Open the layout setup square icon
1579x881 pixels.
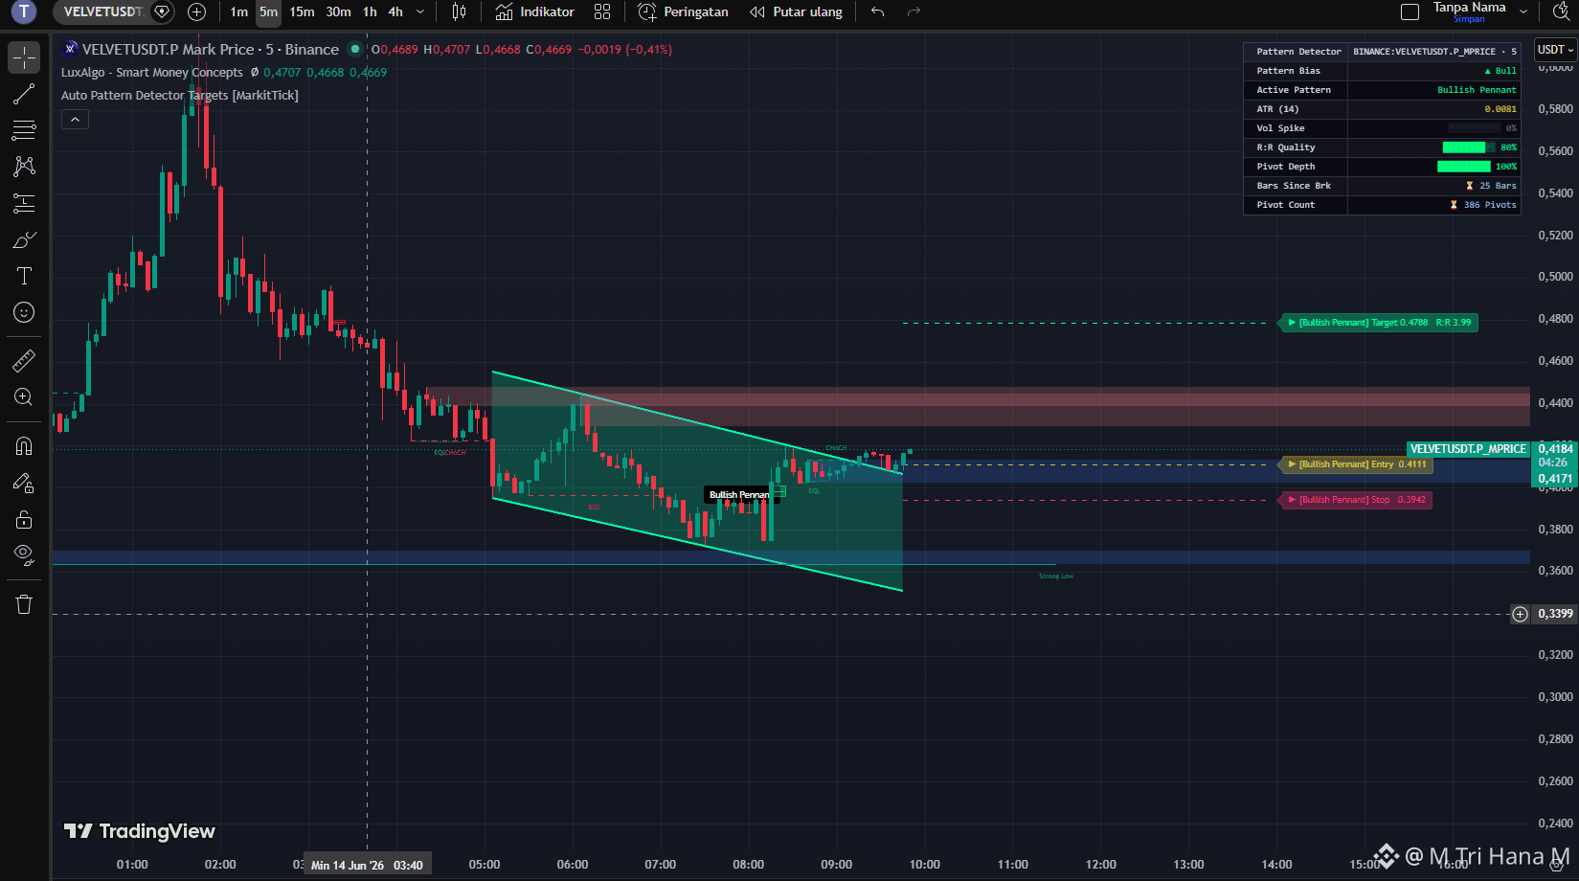click(x=1410, y=11)
